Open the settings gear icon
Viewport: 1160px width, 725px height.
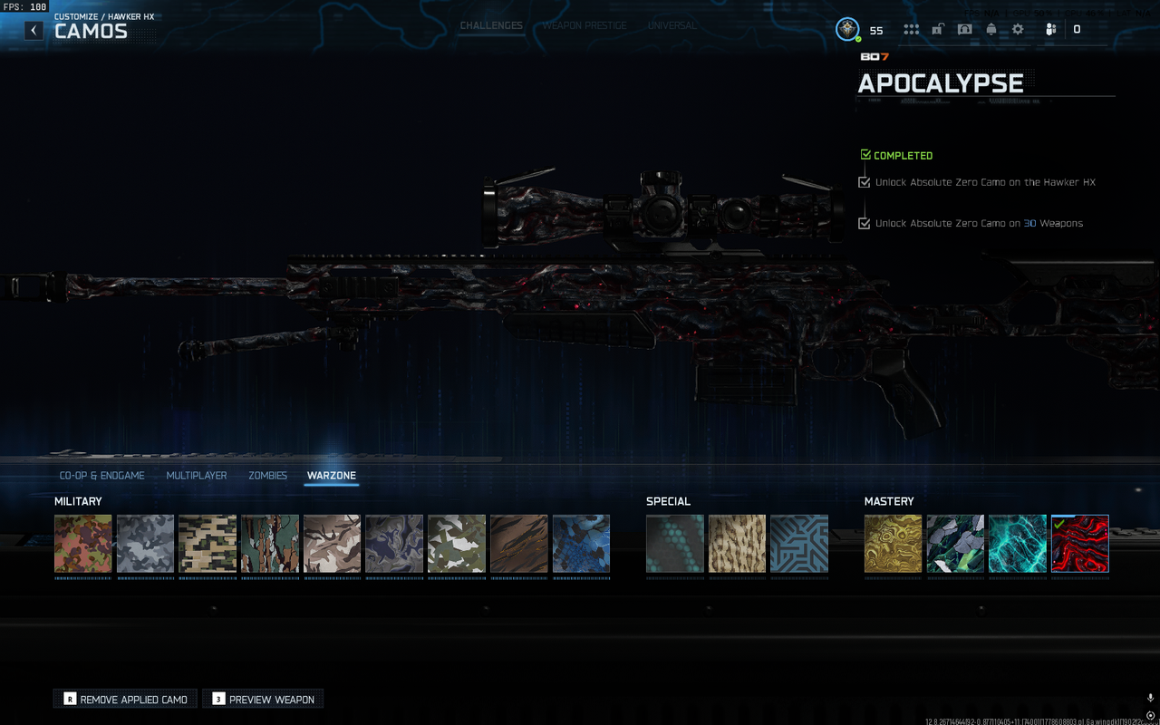(1018, 29)
